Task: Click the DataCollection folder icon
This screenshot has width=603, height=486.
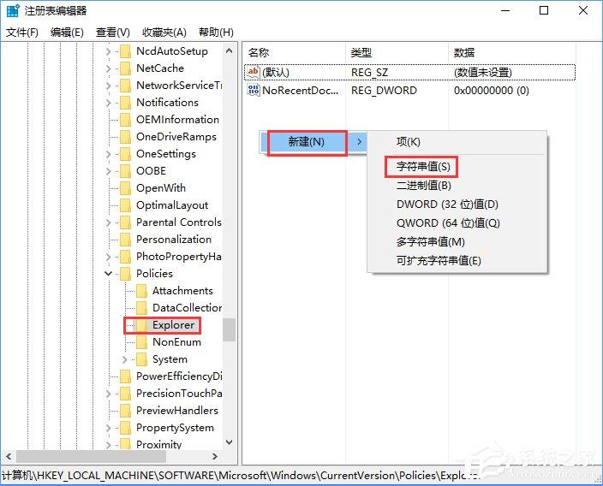Action: [x=141, y=308]
